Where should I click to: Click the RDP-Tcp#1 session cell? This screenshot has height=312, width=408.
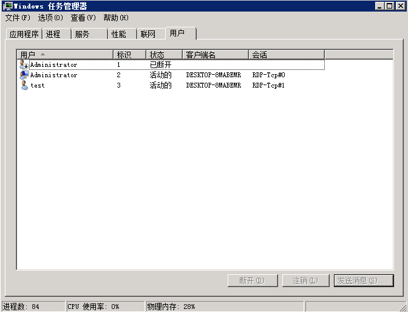(x=268, y=85)
